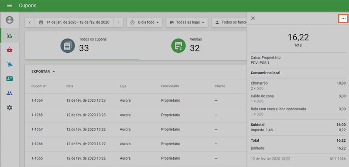Open the Todos os funcionários dropdown
349x167 pixels.
click(229, 23)
